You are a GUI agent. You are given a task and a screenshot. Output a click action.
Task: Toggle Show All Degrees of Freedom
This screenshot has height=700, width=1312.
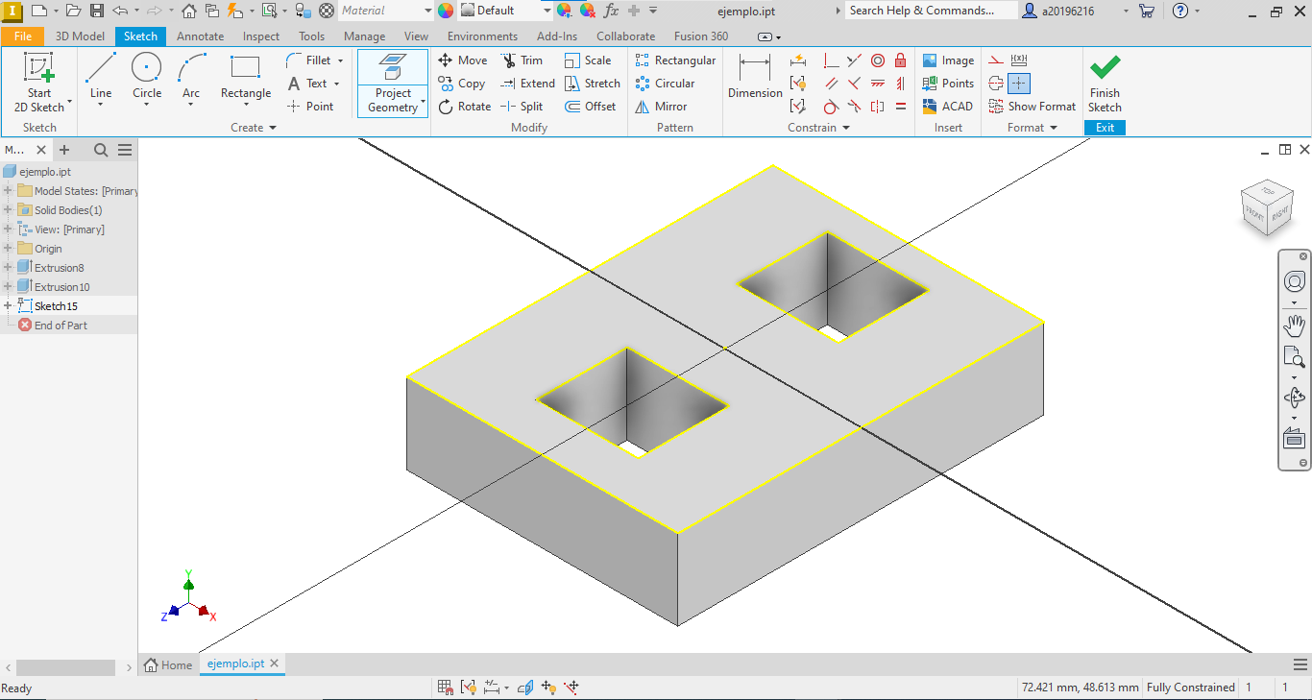coord(548,688)
